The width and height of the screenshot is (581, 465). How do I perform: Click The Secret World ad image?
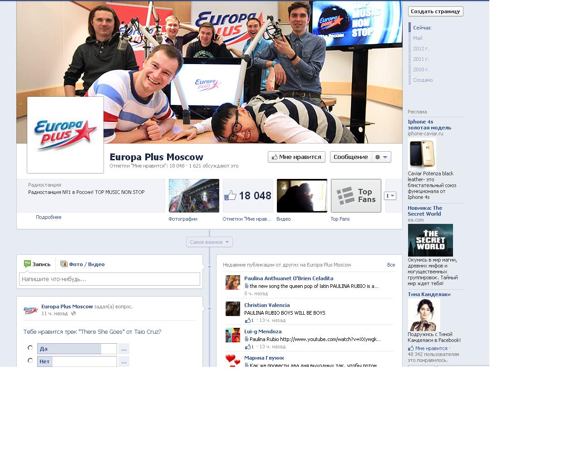click(x=430, y=240)
